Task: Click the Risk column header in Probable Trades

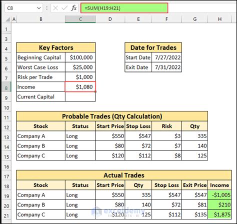Action: [x=167, y=126]
